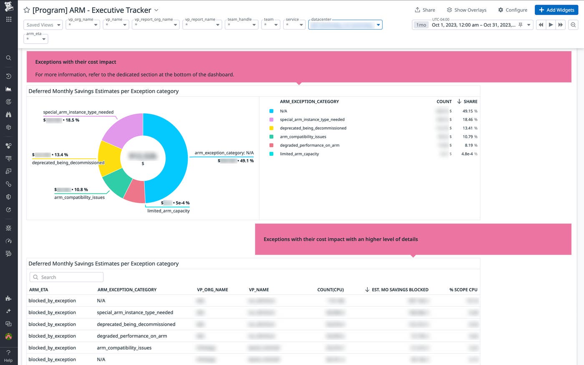The height and width of the screenshot is (365, 584).
Task: Favorite the dashboard using the star icon
Action: tap(26, 10)
